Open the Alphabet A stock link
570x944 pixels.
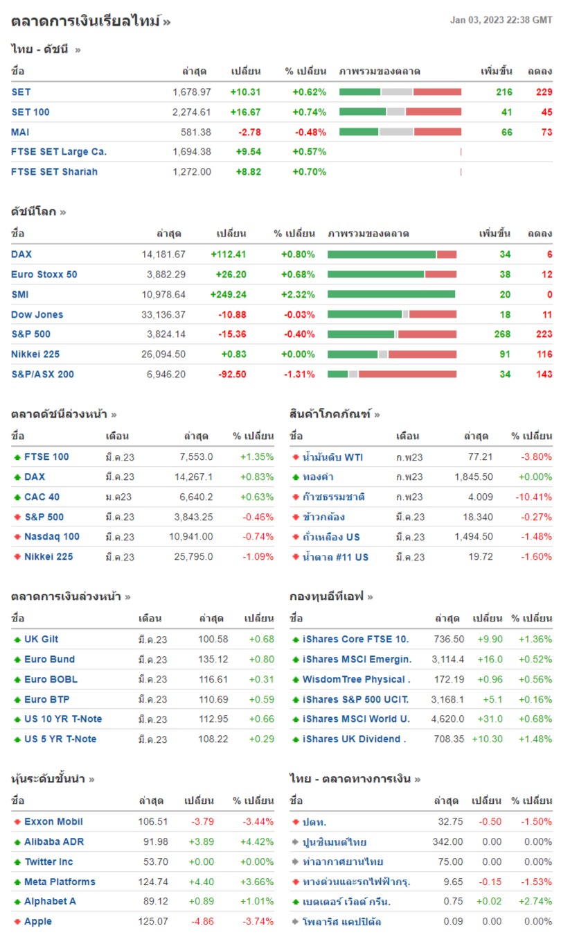point(51,902)
